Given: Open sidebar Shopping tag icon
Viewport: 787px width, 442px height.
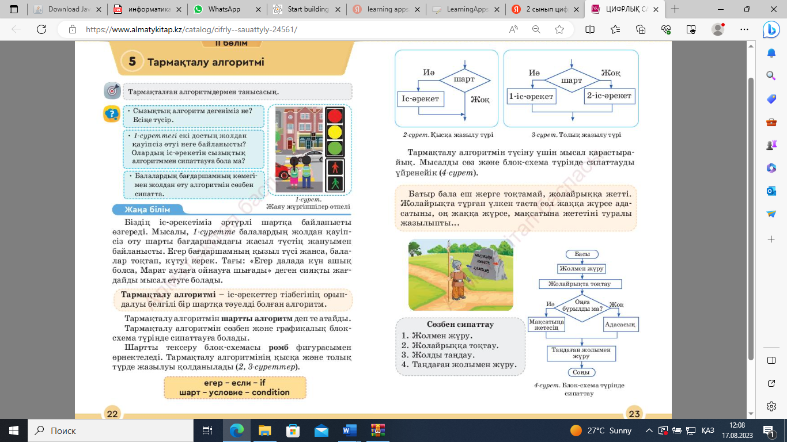Looking at the screenshot, I should tap(771, 99).
